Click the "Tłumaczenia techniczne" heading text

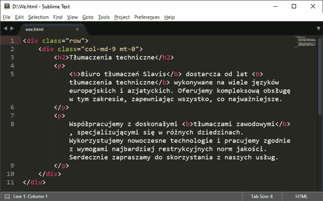112,58
